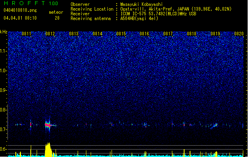Click the time marker 0813

pos(74,34)
